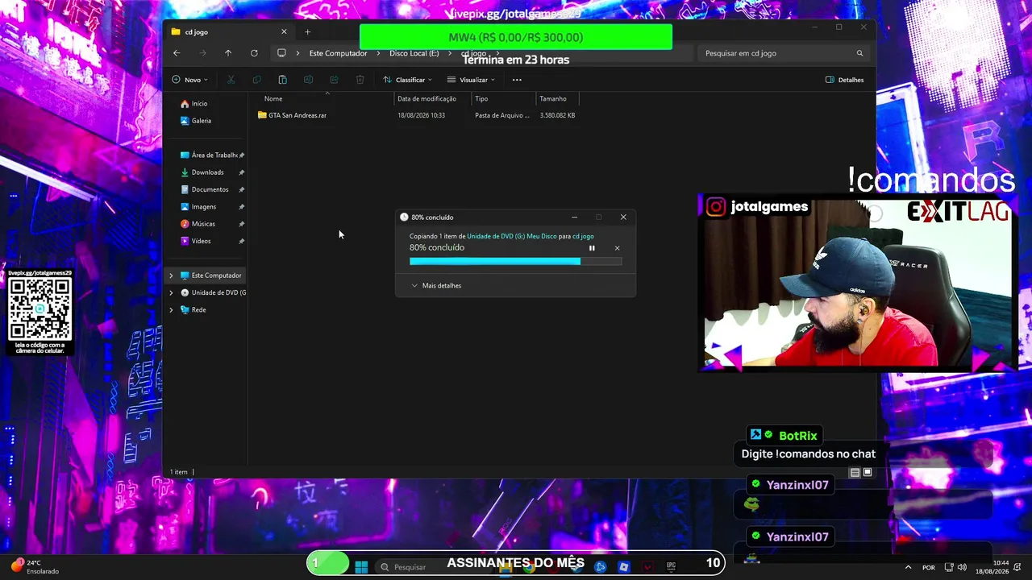Toggle the Detalhes pane
The image size is (1032, 580).
(844, 80)
